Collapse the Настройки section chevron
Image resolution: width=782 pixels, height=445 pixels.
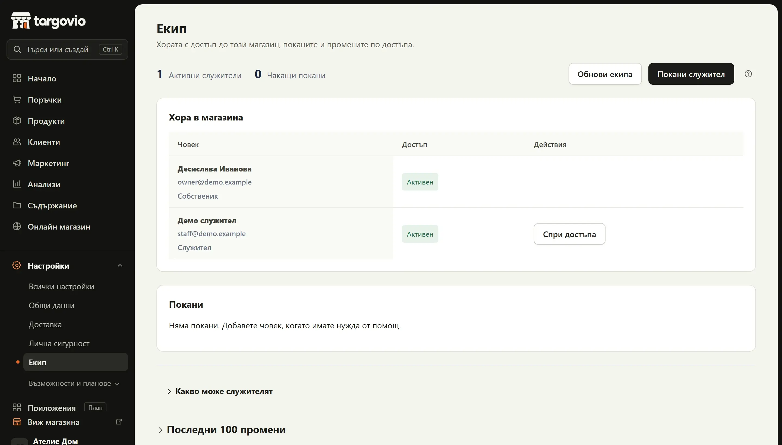tap(120, 265)
